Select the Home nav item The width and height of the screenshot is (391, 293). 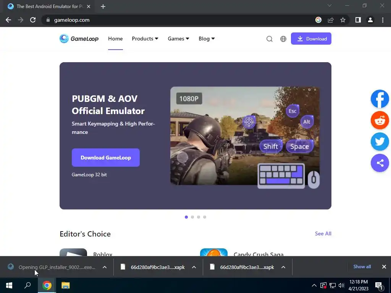pyautogui.click(x=115, y=39)
